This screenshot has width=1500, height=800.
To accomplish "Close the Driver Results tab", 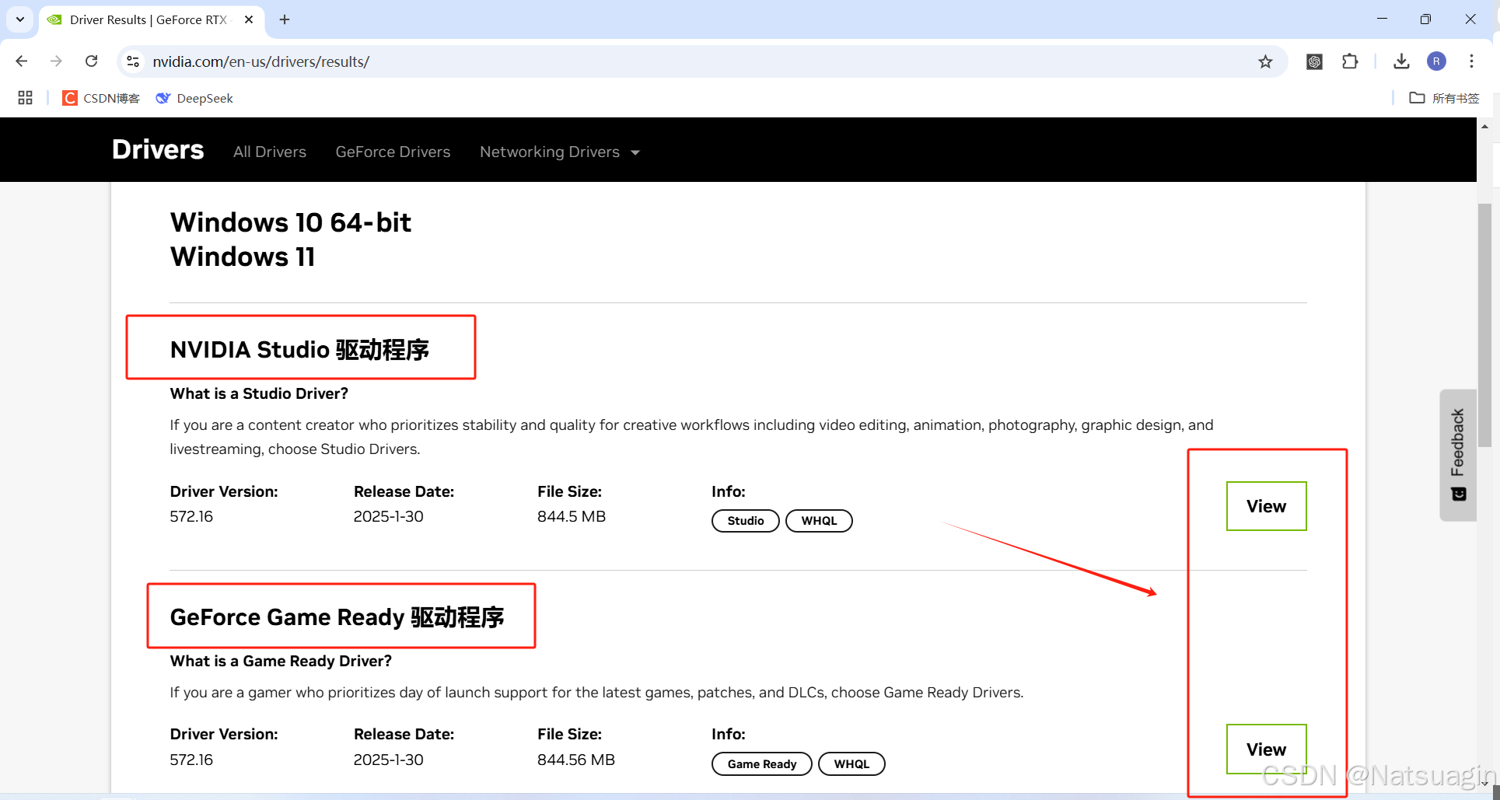I will [249, 19].
